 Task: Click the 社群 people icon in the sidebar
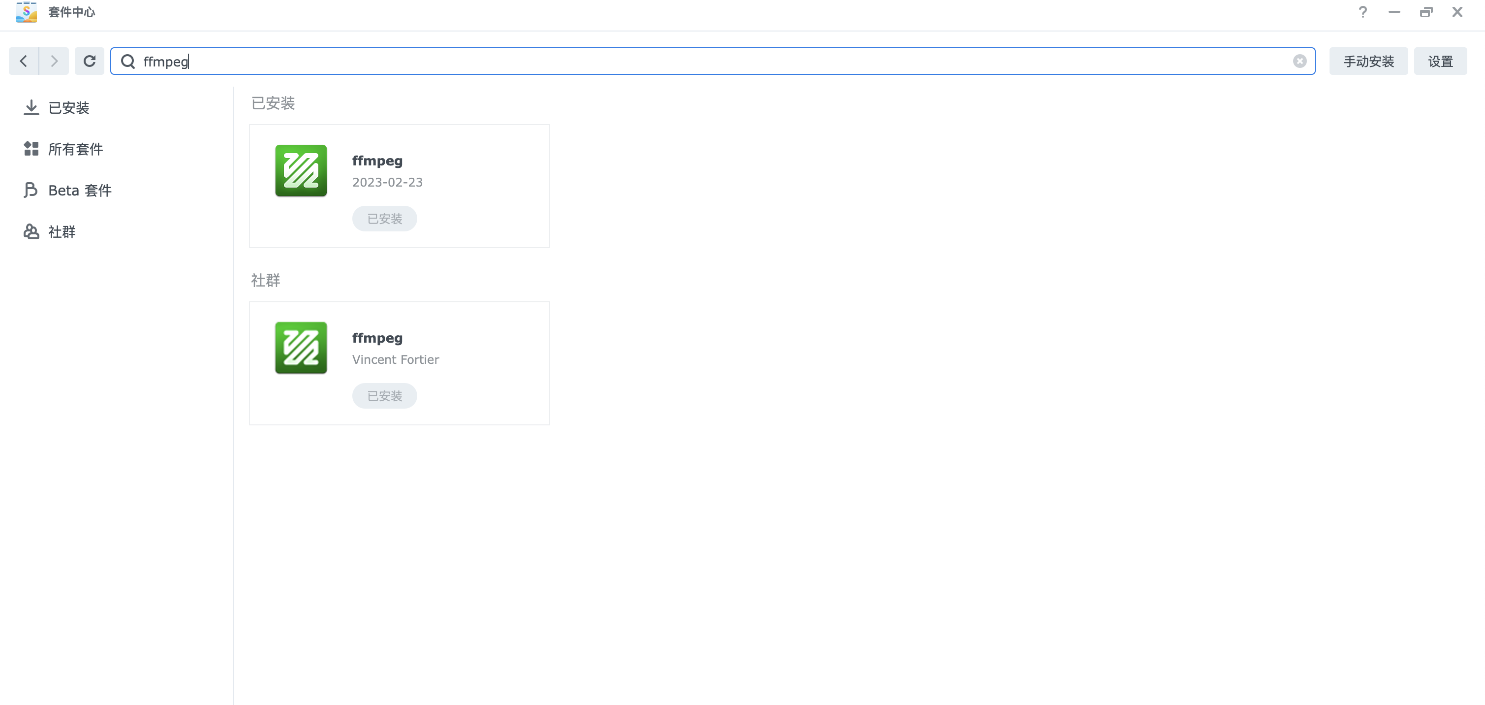tap(31, 231)
